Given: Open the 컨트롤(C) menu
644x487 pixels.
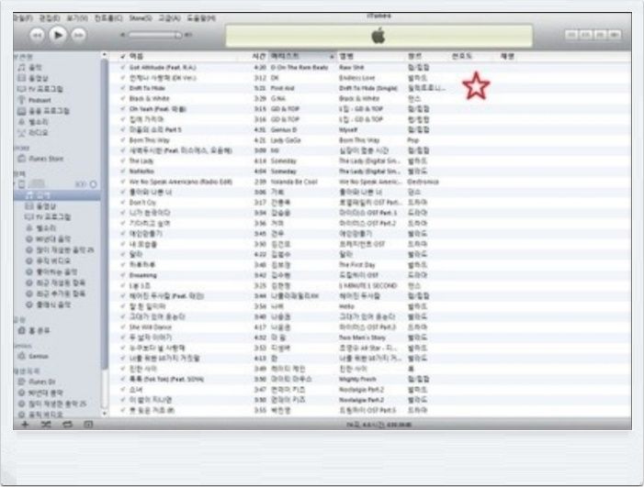Looking at the screenshot, I should [x=108, y=18].
